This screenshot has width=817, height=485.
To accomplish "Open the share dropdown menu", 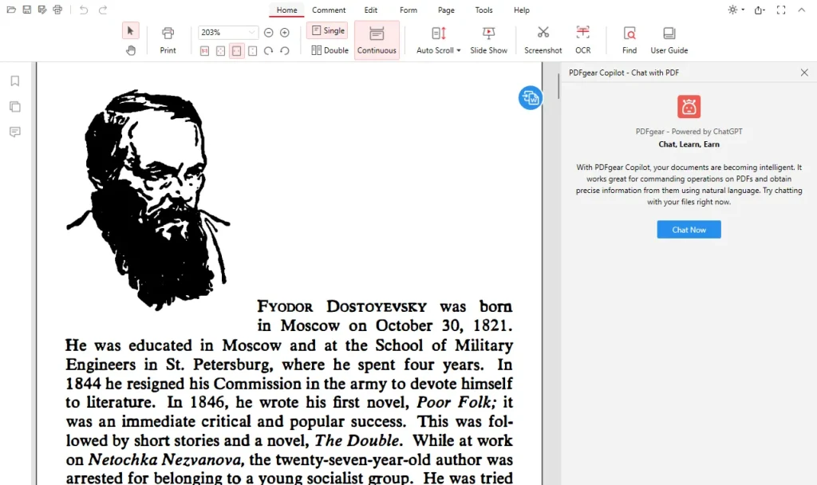I will click(760, 10).
